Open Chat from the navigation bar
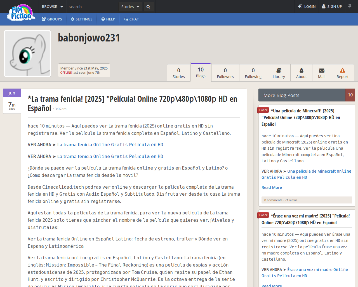Screen dimensions: 358x287 coord(131,19)
